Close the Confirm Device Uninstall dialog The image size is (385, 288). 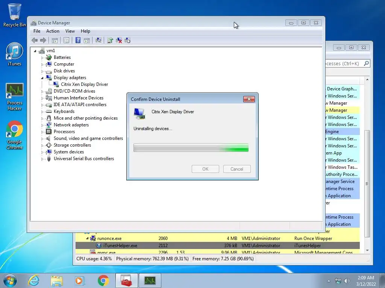[x=249, y=99]
